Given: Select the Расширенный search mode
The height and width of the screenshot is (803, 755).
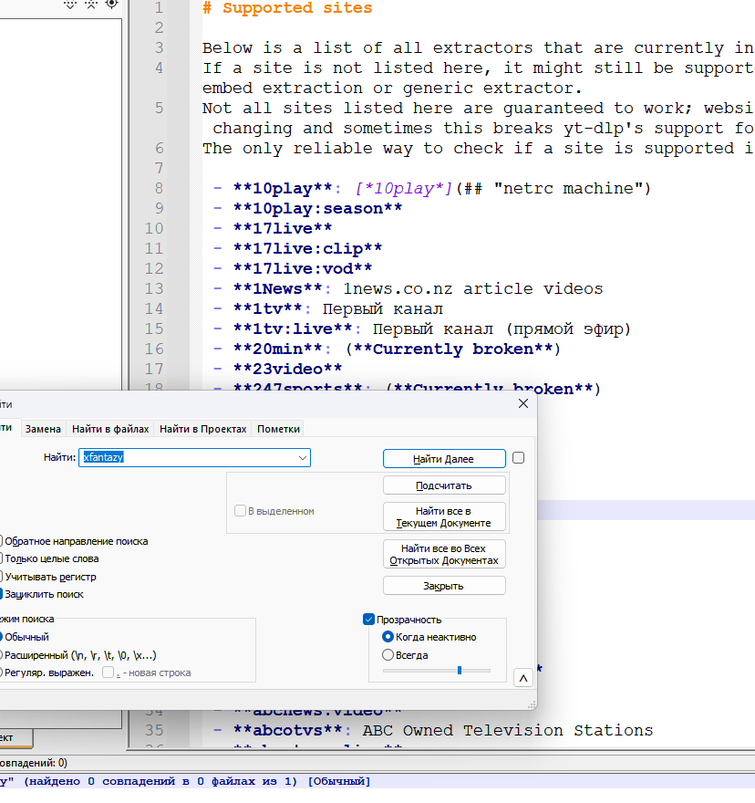Looking at the screenshot, I should (80, 655).
